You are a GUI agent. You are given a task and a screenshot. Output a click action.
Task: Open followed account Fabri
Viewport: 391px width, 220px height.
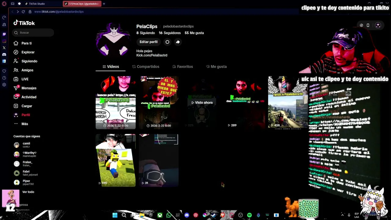tap(26, 173)
